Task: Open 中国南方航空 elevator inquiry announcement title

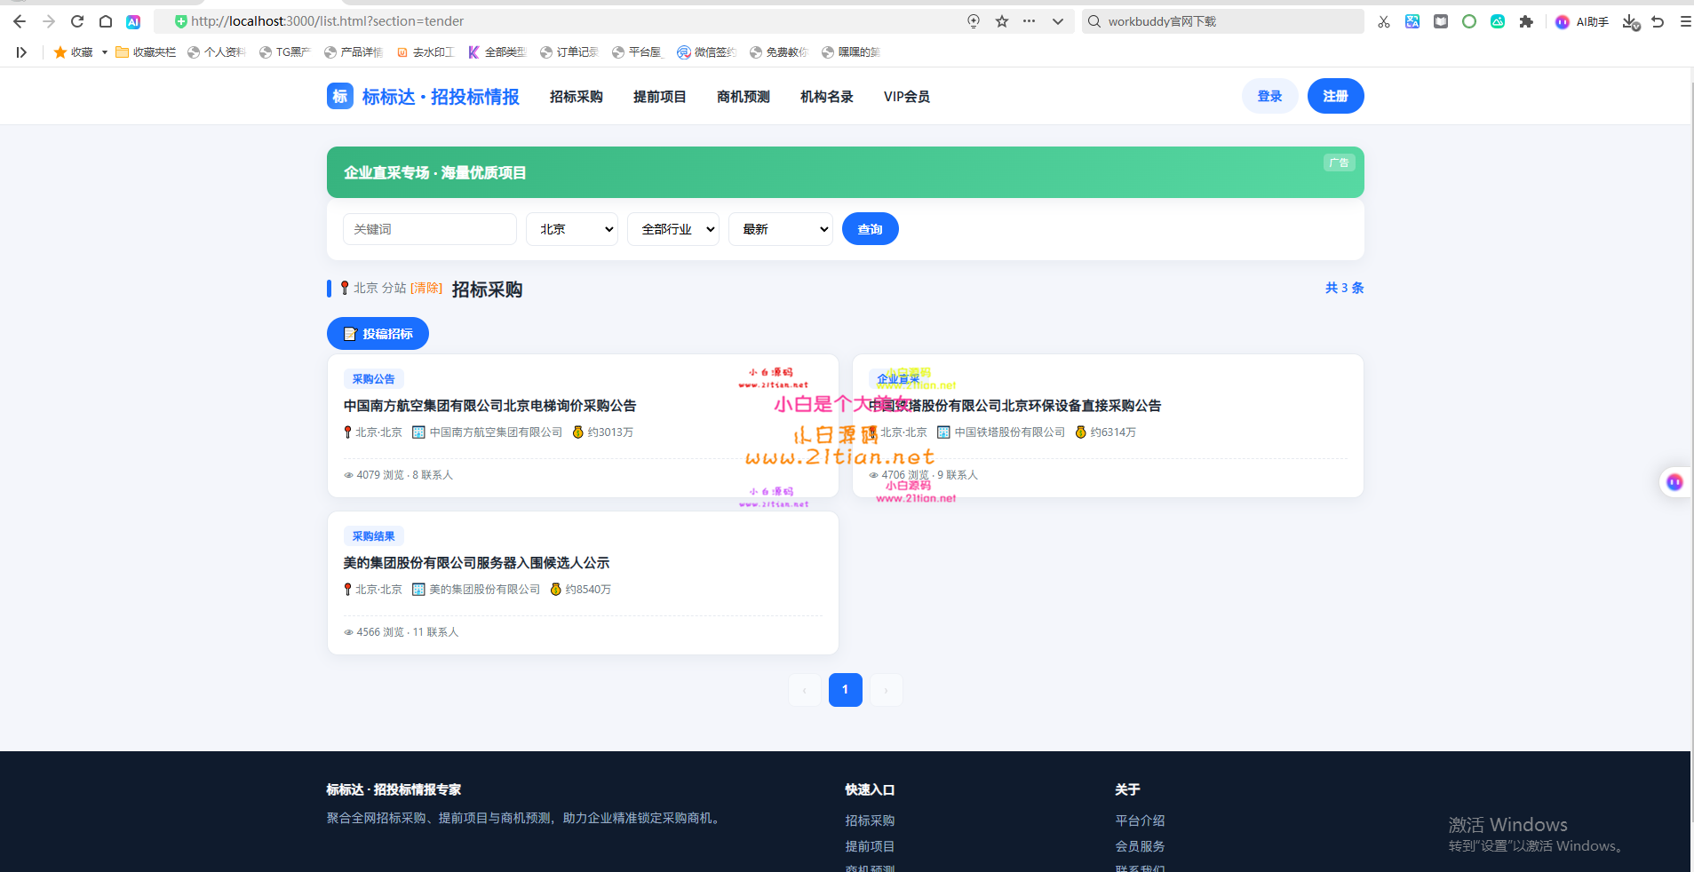Action: (x=489, y=406)
